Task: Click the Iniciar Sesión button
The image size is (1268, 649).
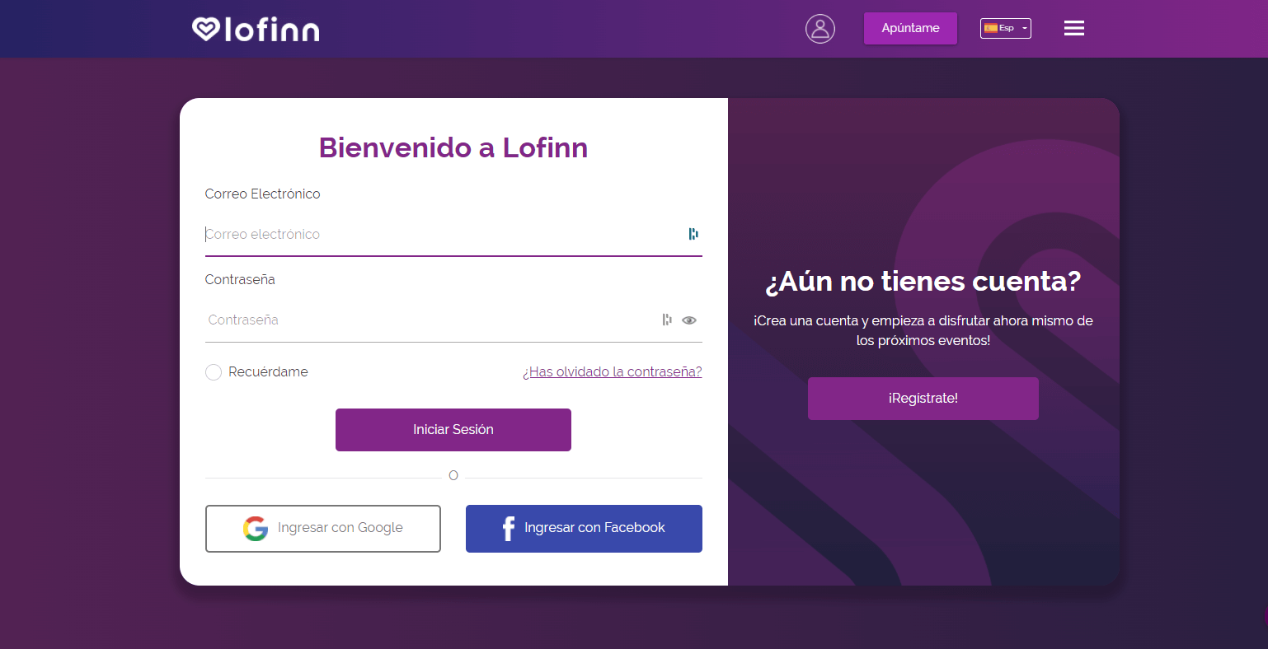Action: tap(453, 430)
